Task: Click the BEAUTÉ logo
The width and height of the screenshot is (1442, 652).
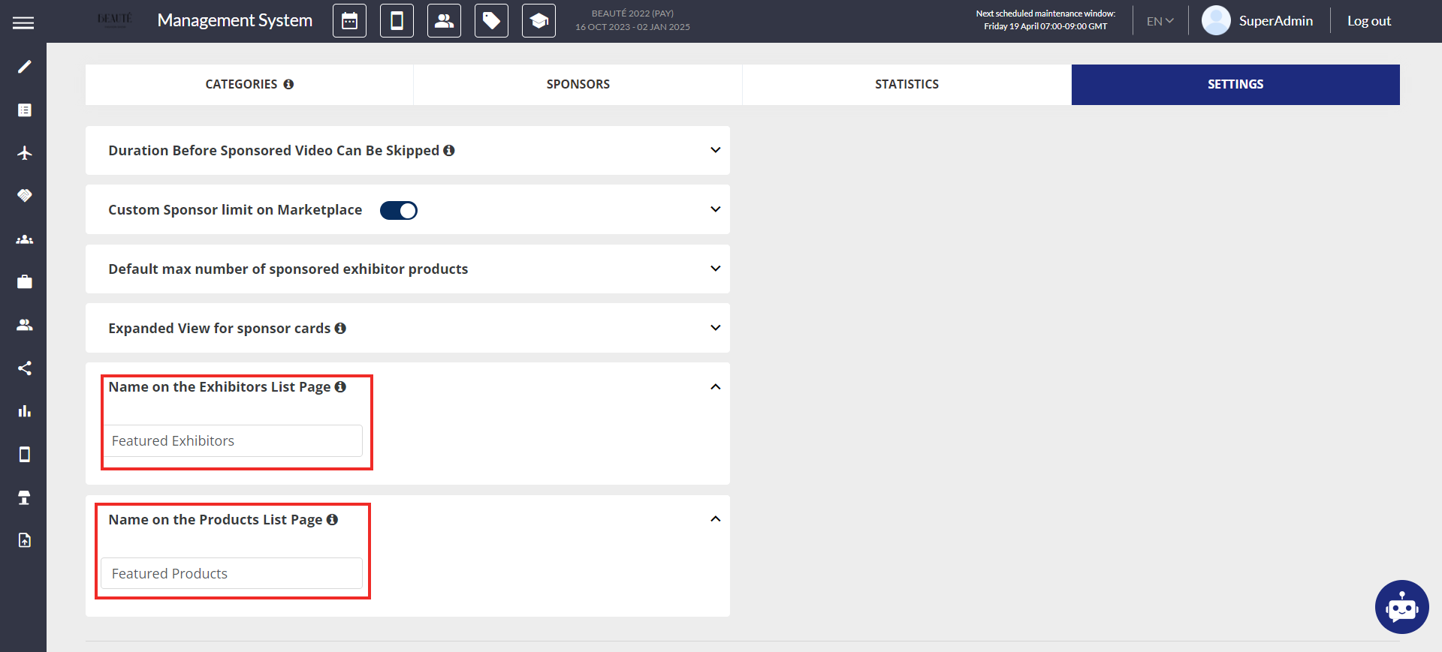Action: pos(115,20)
